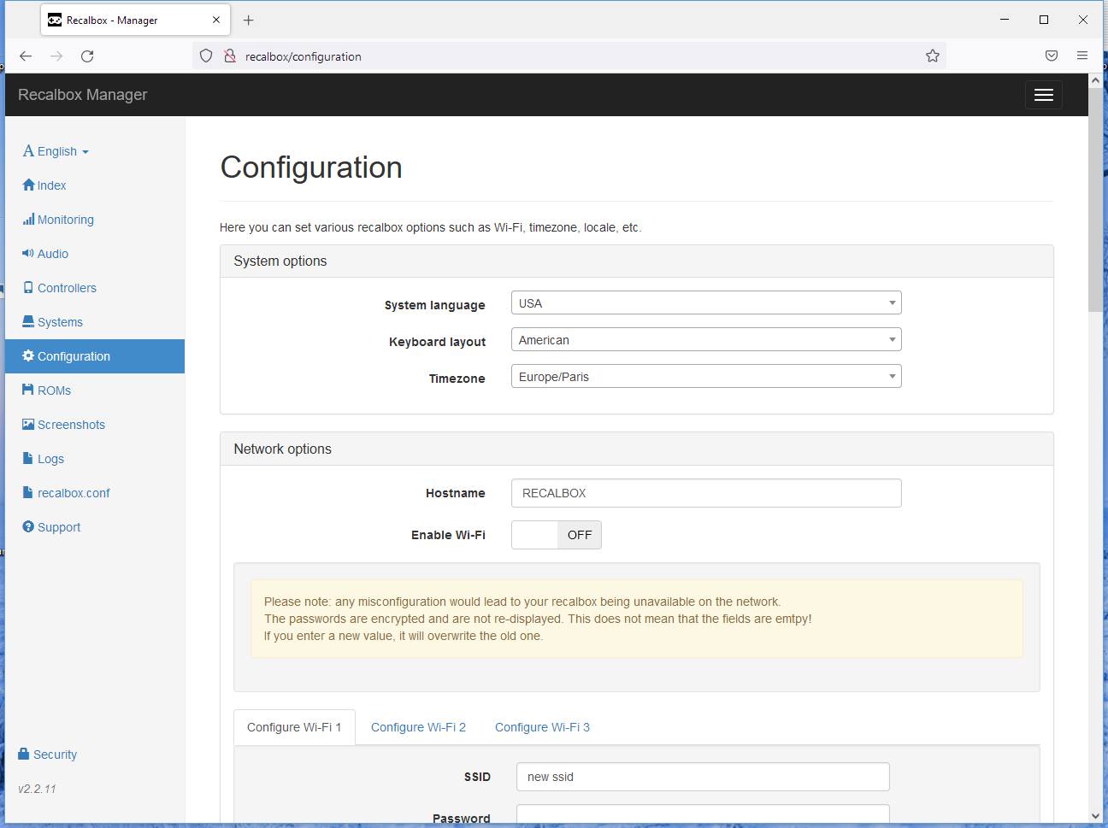1108x828 pixels.
Task: Click the Audio speaker icon
Action: (28, 254)
